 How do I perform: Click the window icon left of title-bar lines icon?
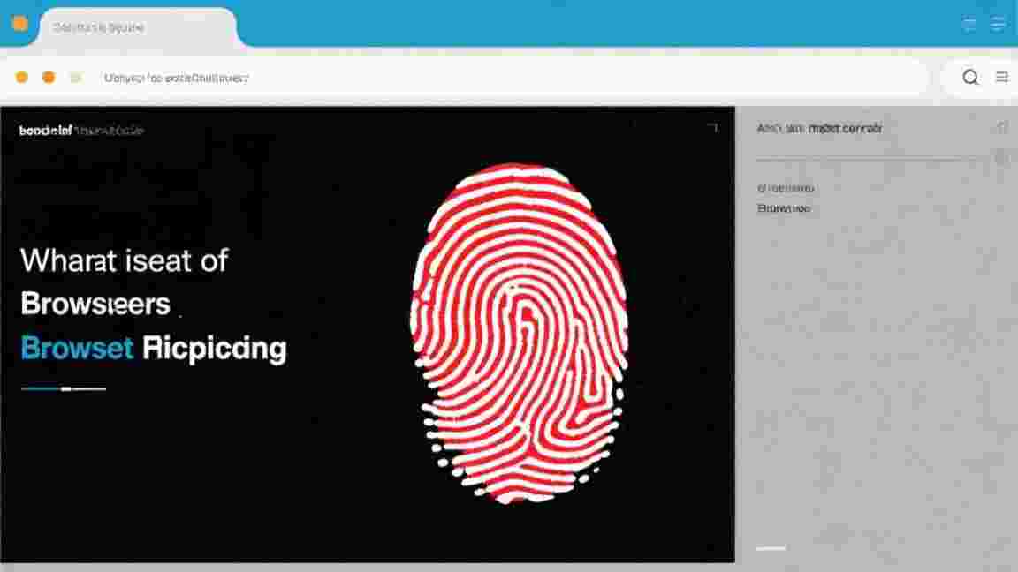pyautogui.click(x=969, y=25)
